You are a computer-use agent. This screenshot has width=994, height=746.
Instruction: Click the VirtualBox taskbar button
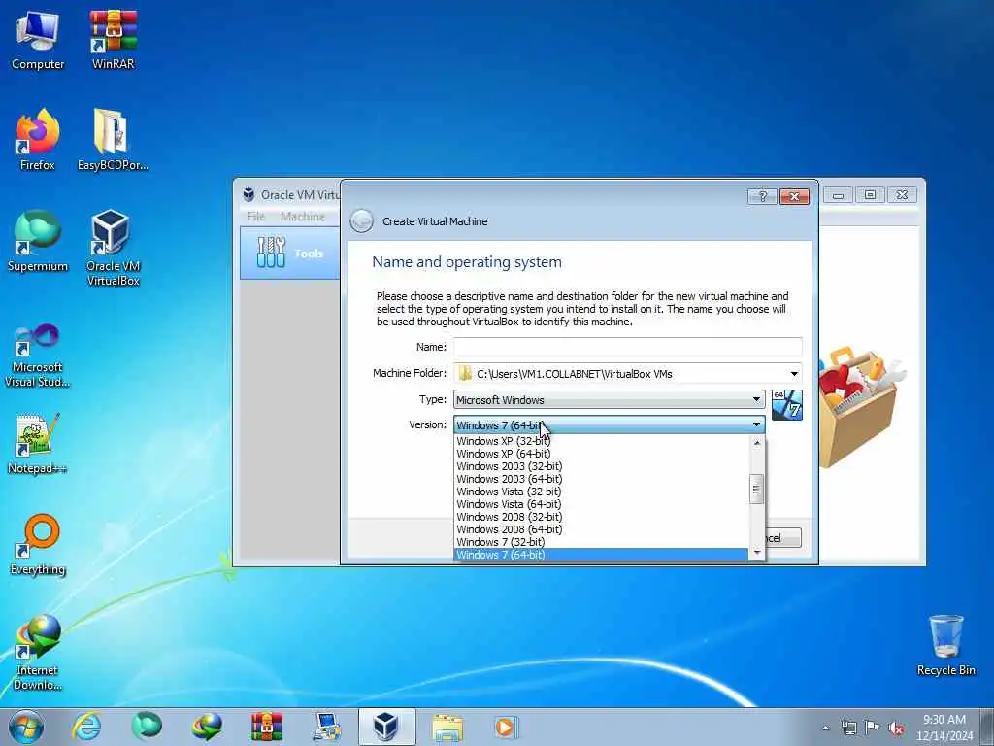(x=386, y=727)
